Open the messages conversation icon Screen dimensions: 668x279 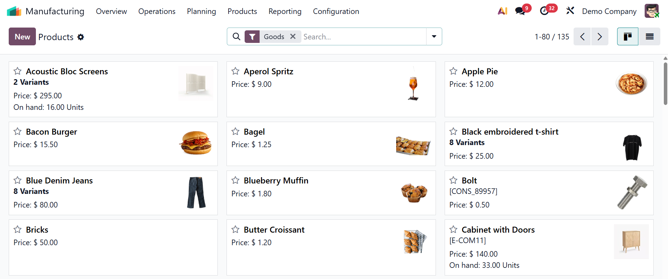[520, 11]
